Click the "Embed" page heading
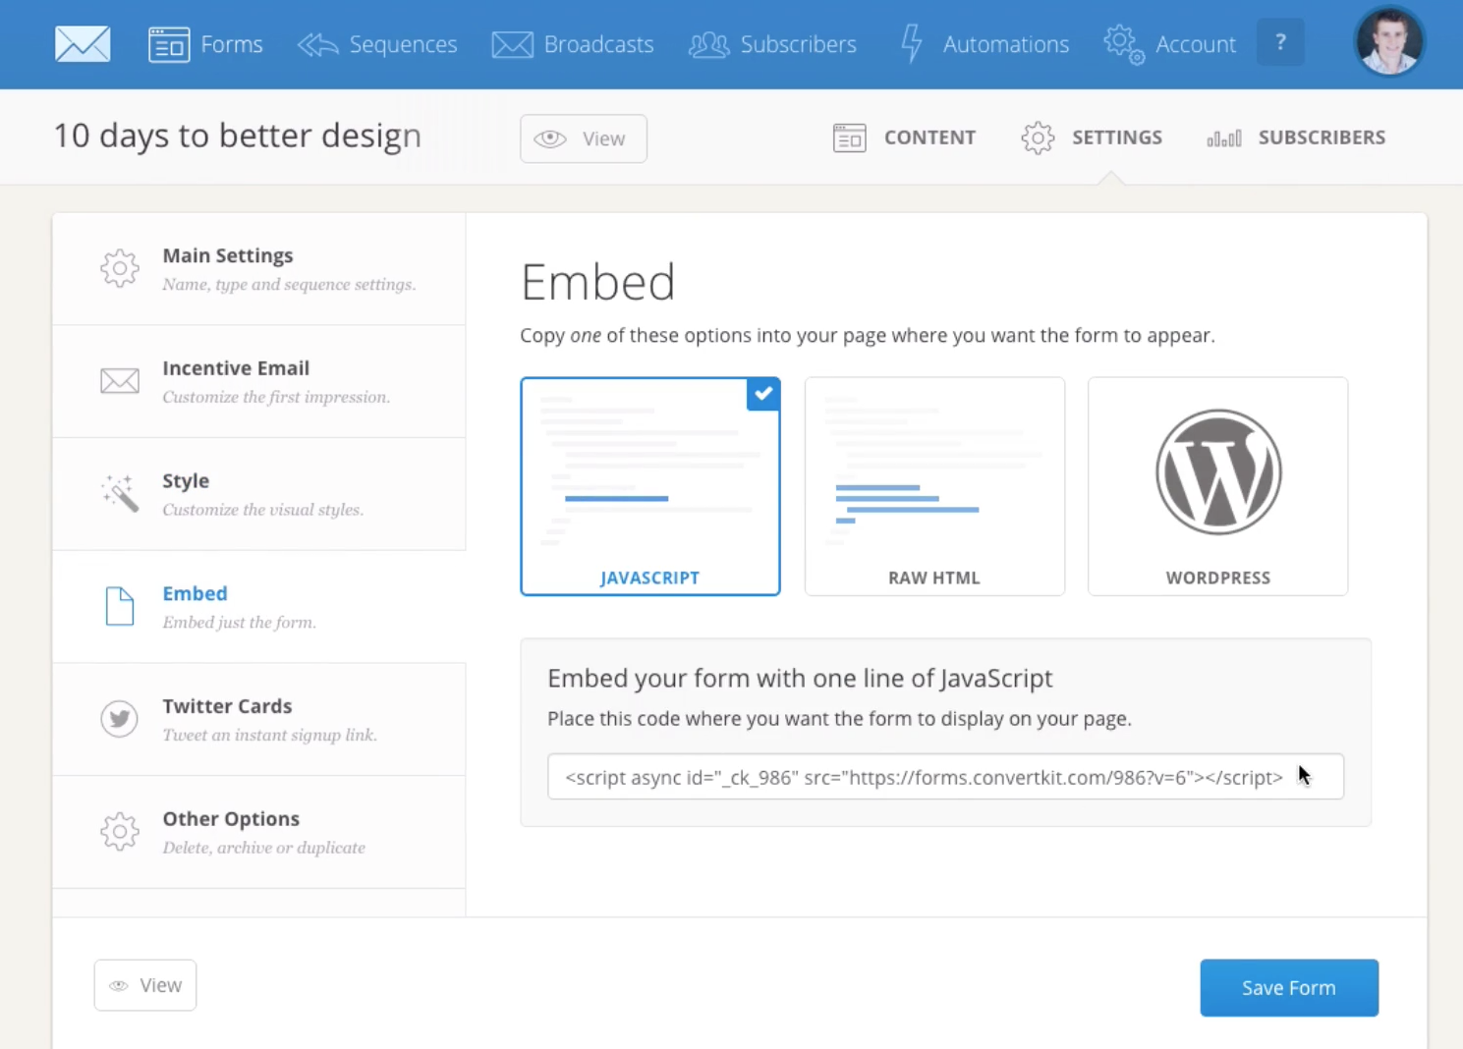Screen dimensions: 1463x1049 tap(598, 282)
